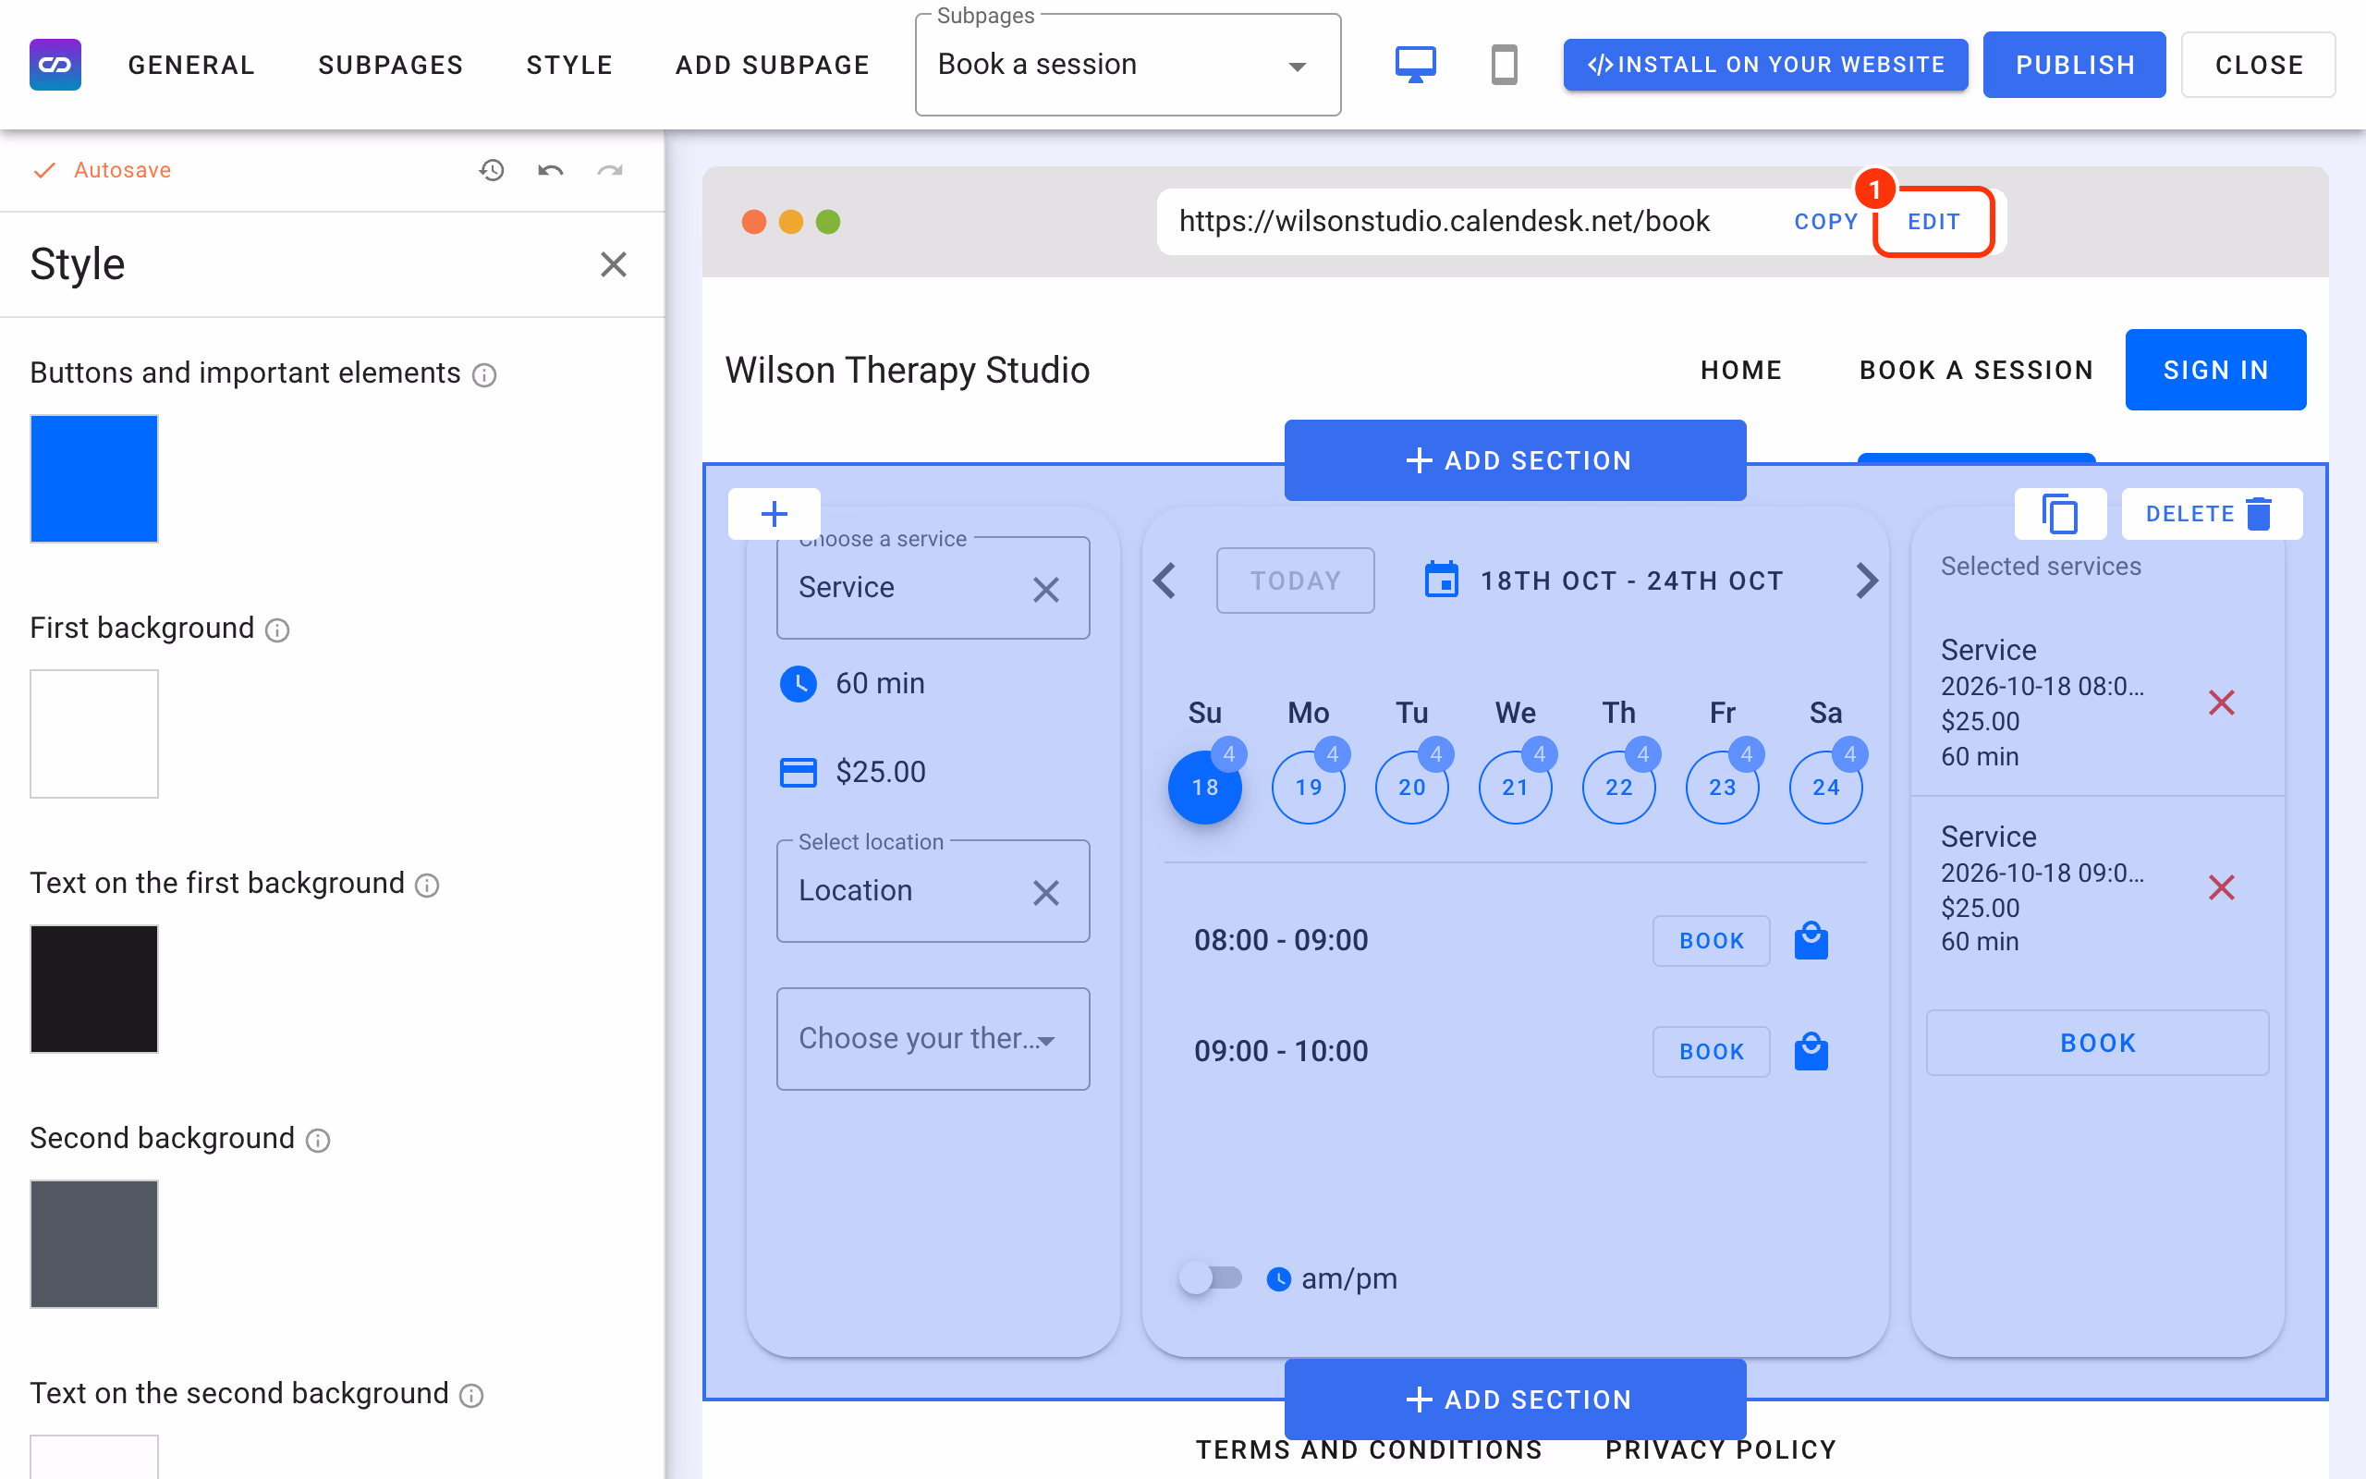Redo the last change
Image resolution: width=2366 pixels, height=1479 pixels.
pos(610,170)
